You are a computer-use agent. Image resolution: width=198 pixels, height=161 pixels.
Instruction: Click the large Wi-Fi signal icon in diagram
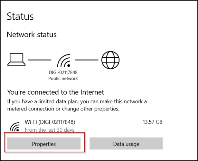tap(64, 61)
